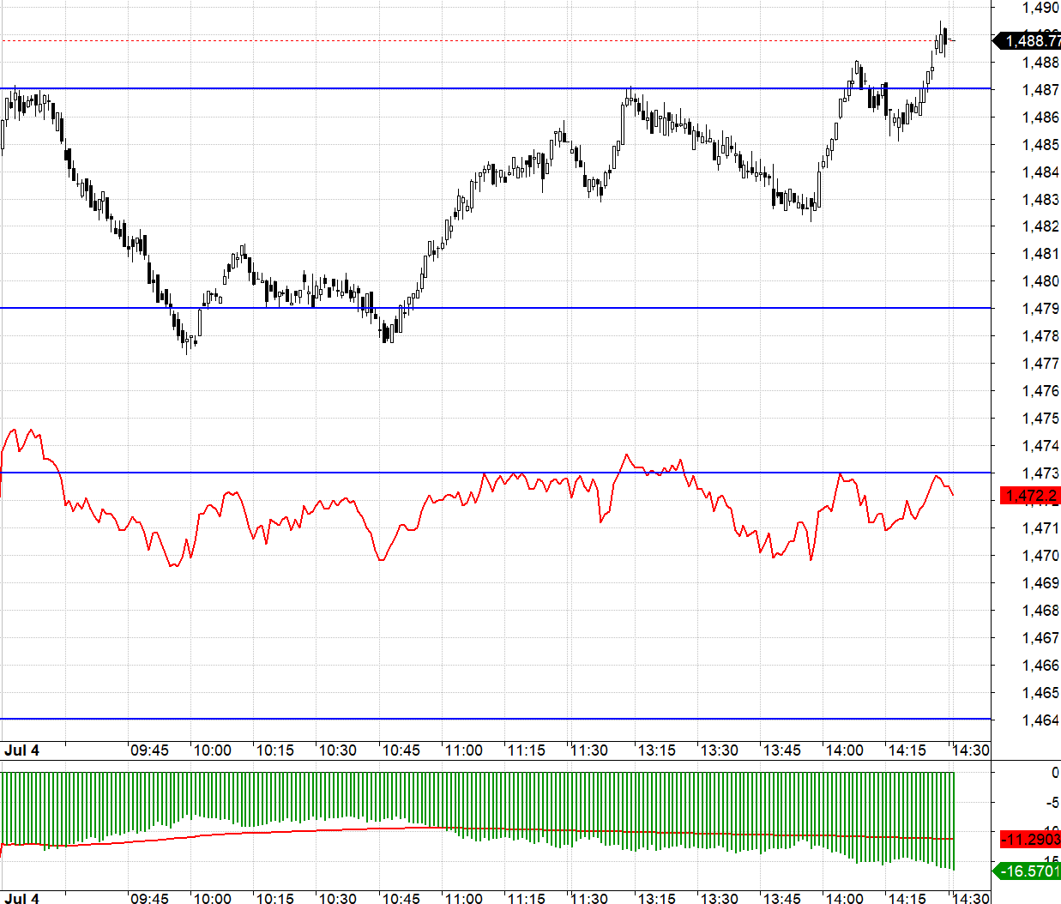Screen dimensions: 1061x904
Task: Click 09:45 on the indicator panel time axis
Action: pyautogui.click(x=150, y=898)
